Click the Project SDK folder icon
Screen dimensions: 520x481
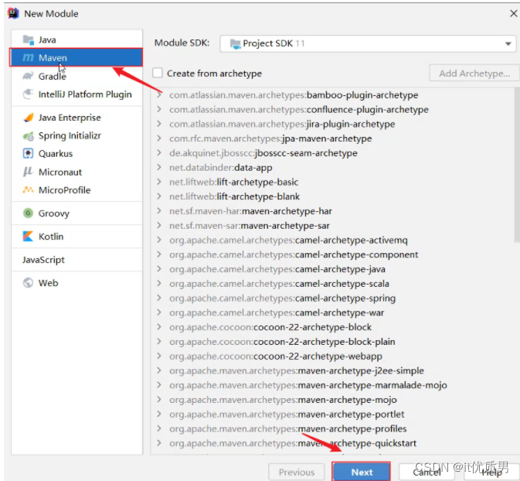[x=235, y=44]
